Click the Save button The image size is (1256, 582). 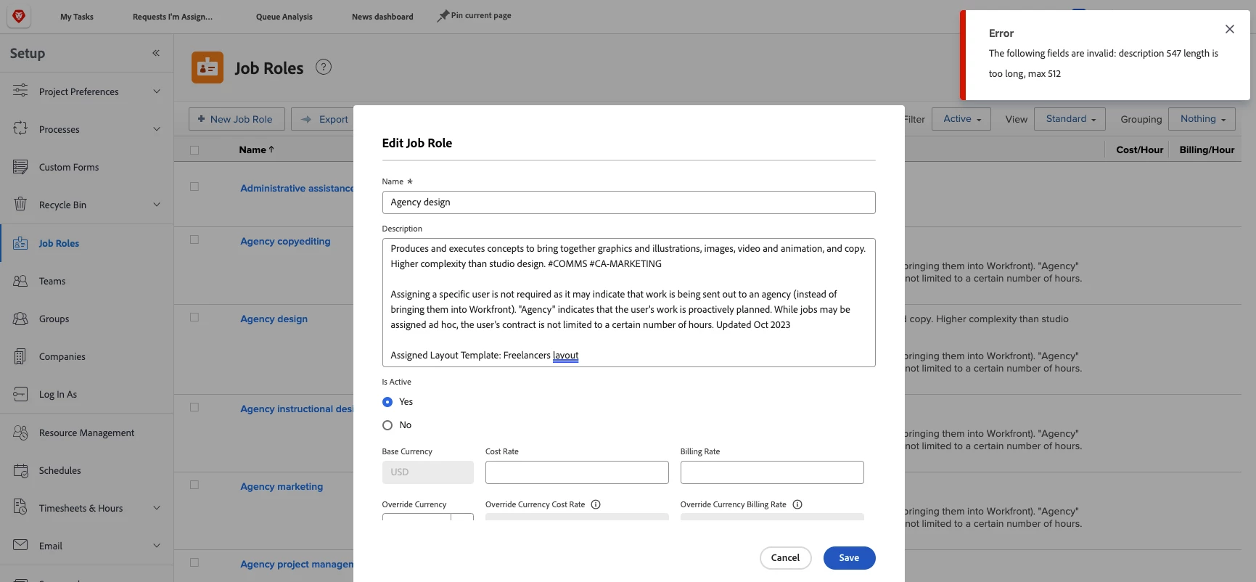point(849,558)
